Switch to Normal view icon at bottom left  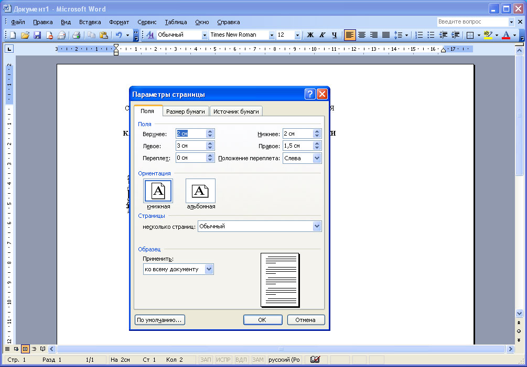7,349
